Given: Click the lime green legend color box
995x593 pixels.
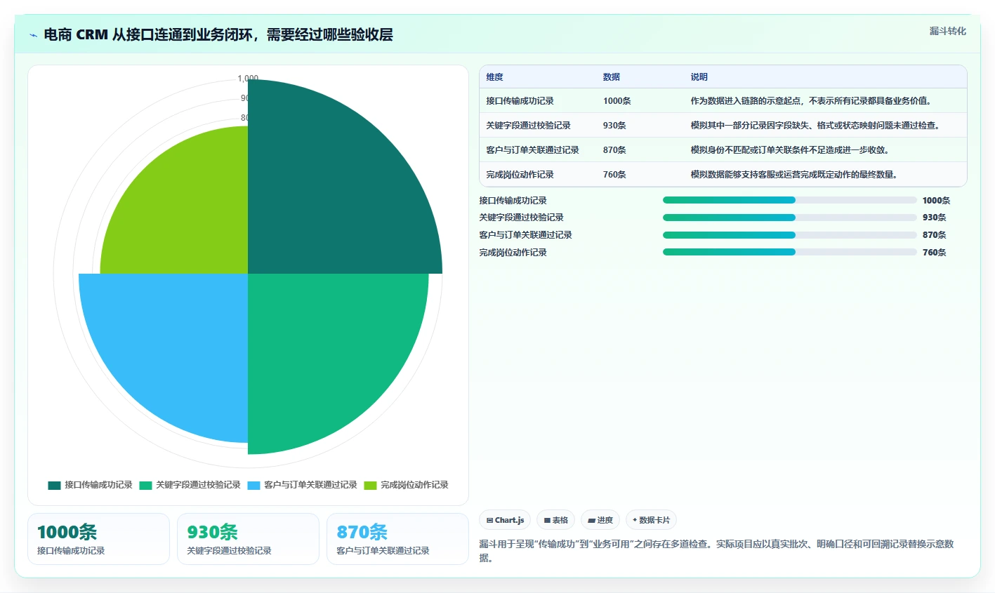Looking at the screenshot, I should [370, 486].
